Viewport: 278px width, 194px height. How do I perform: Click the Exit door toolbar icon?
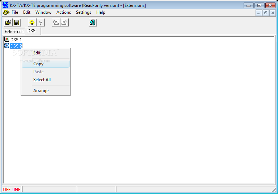(x=93, y=22)
